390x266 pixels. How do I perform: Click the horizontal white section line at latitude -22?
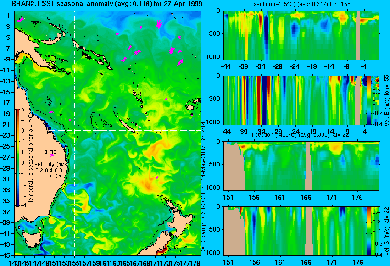(125, 130)
